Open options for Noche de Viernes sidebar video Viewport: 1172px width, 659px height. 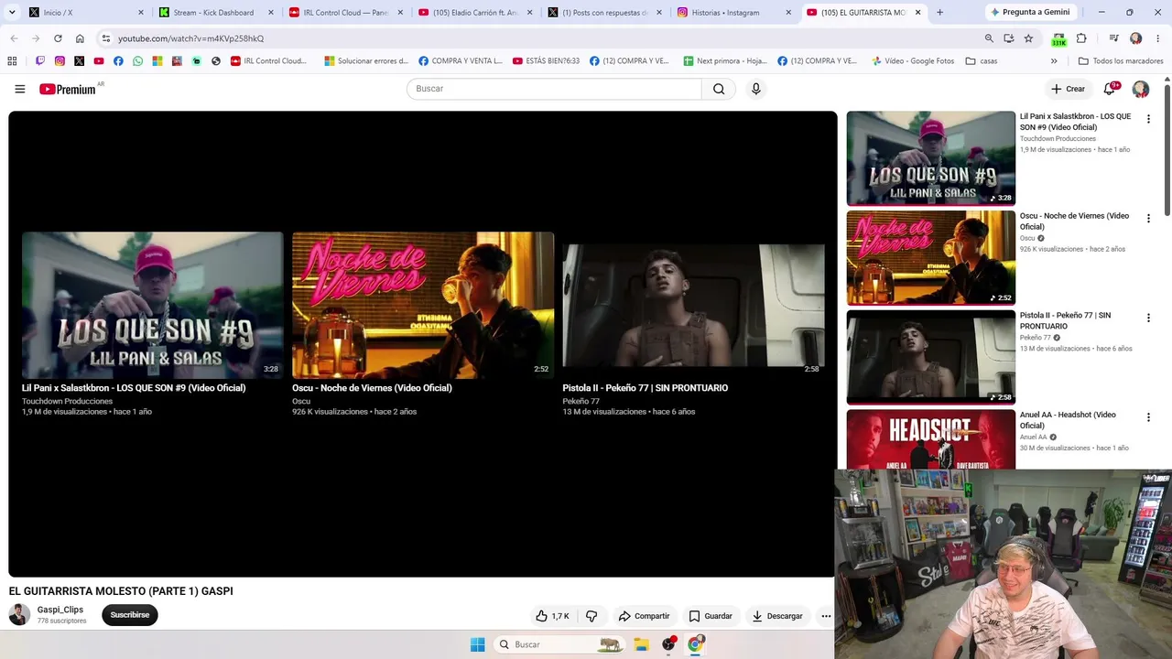tap(1148, 219)
